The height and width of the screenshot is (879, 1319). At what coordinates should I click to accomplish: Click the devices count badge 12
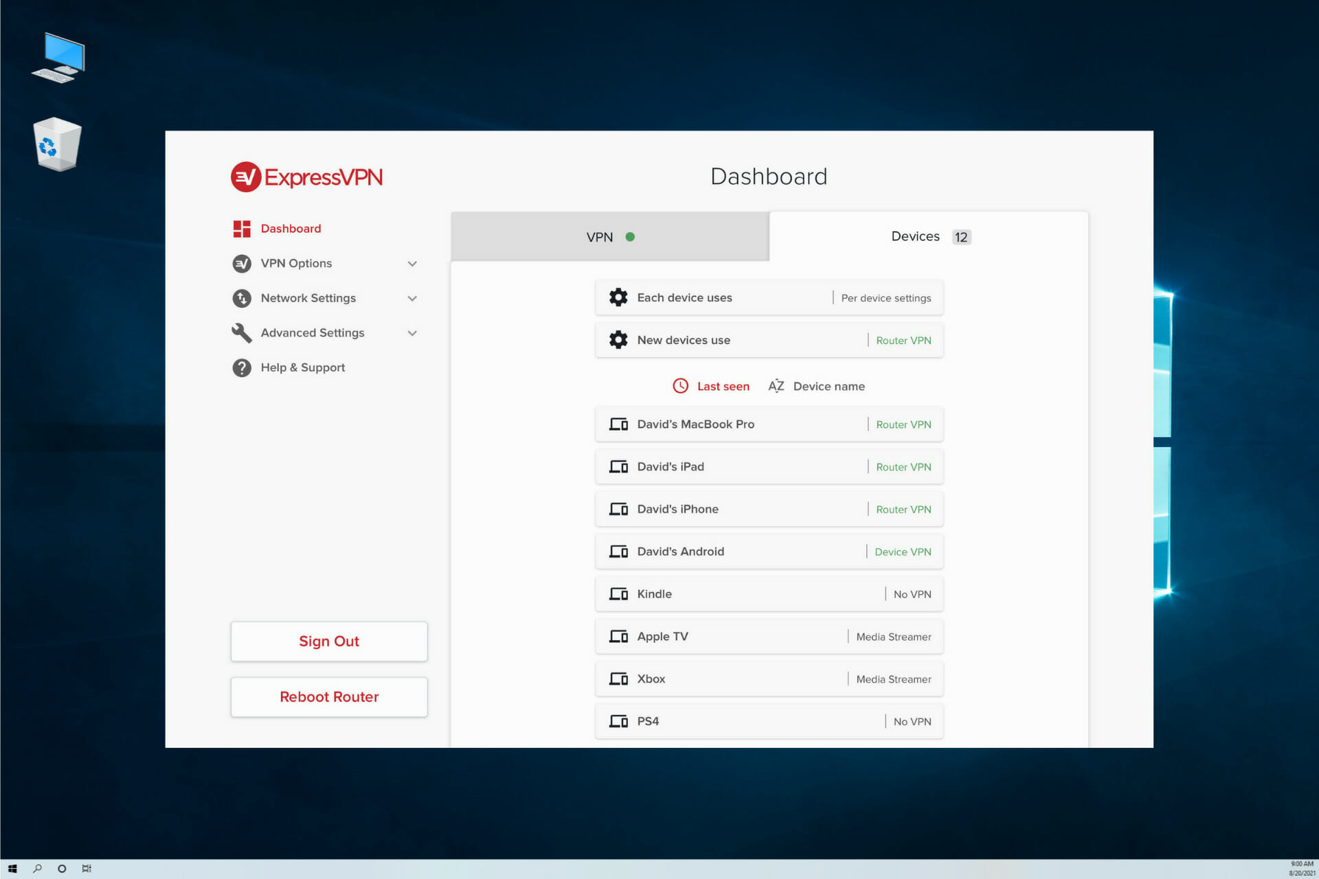(961, 237)
